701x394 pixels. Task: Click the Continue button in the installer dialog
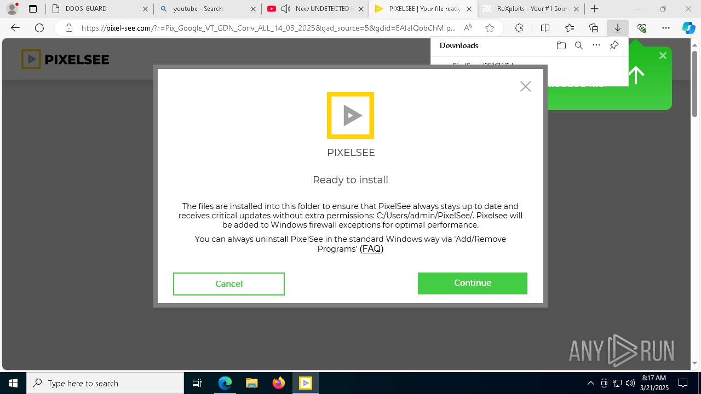pos(472,283)
